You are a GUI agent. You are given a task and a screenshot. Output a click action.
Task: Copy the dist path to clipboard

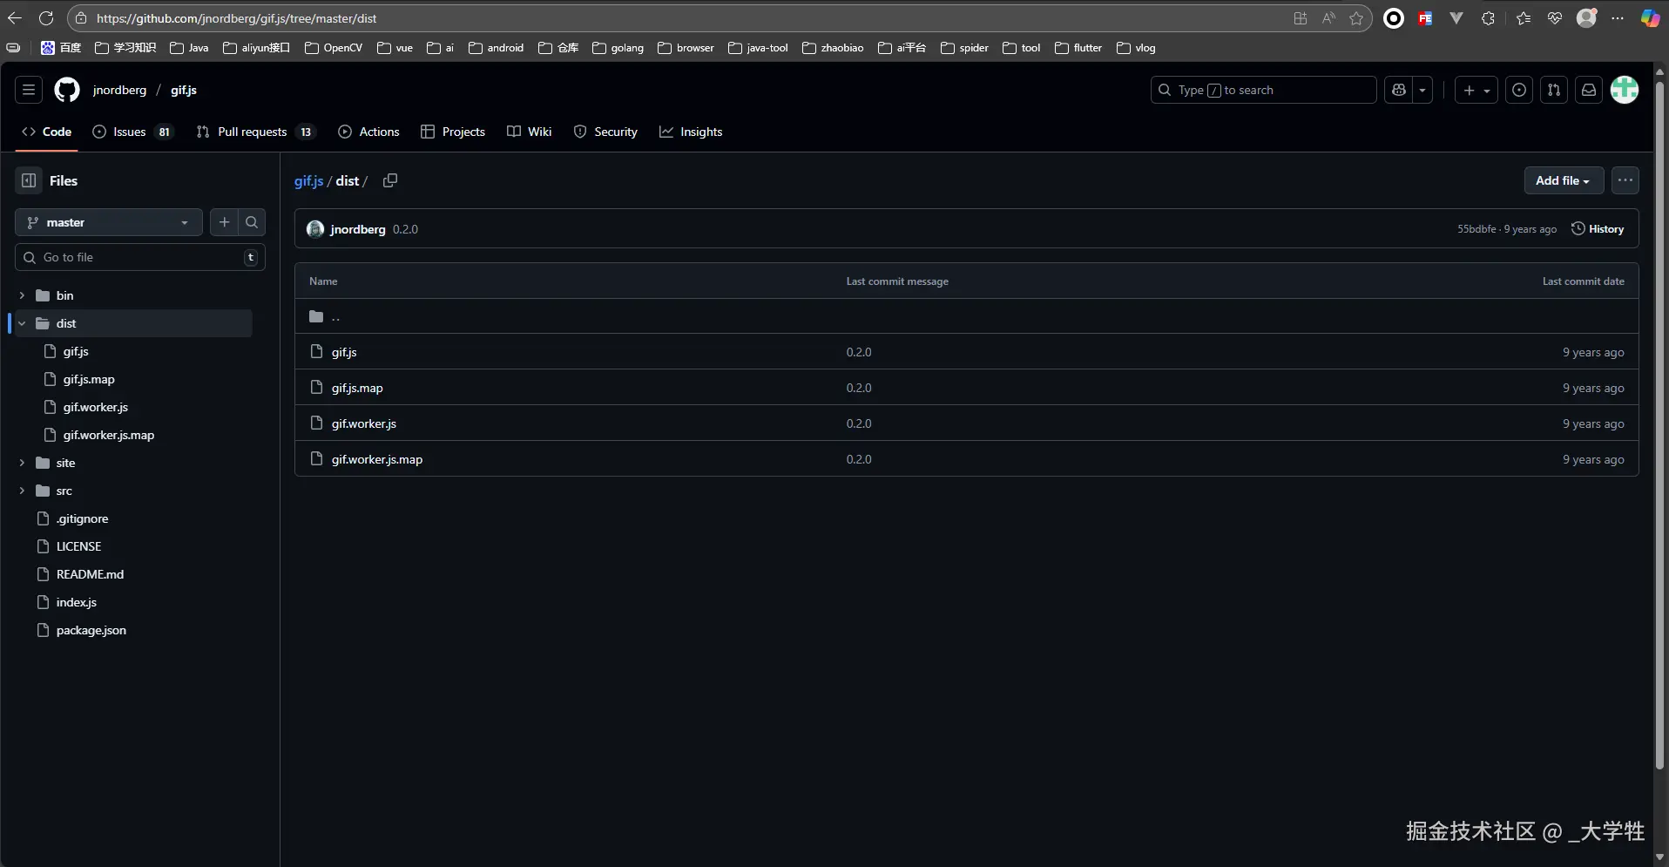390,180
